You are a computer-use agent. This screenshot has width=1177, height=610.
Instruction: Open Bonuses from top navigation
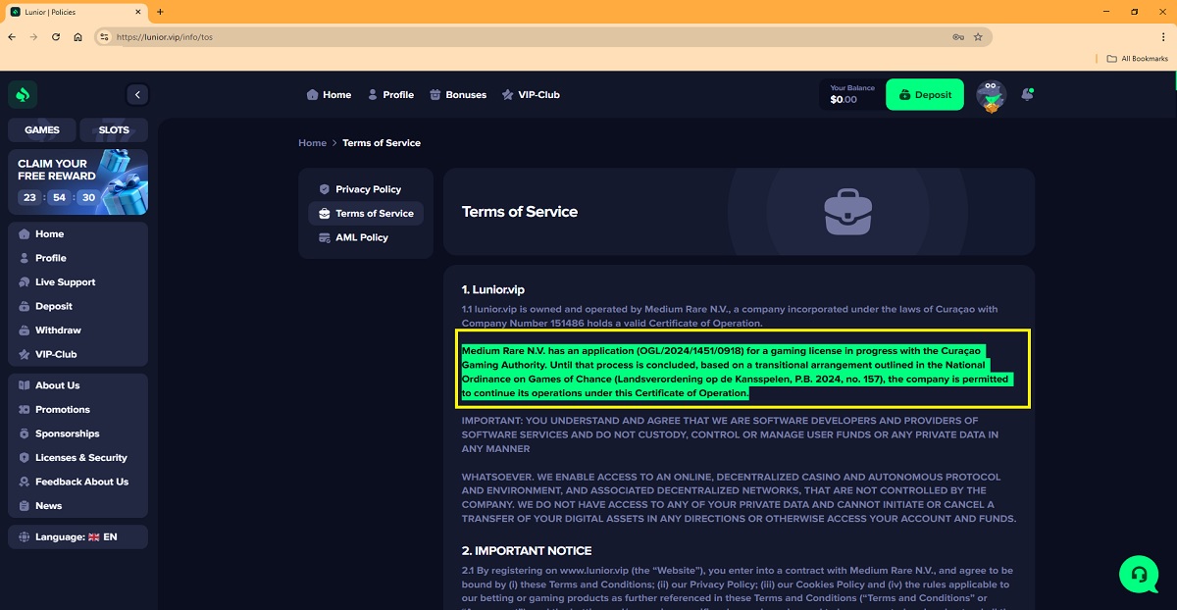point(458,95)
